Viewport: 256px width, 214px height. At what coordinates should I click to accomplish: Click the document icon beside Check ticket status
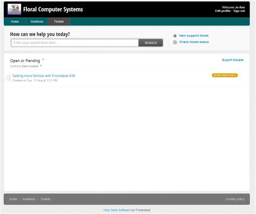coord(175,42)
